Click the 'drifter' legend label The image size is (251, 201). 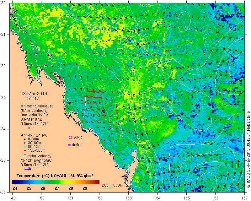pos(77,145)
